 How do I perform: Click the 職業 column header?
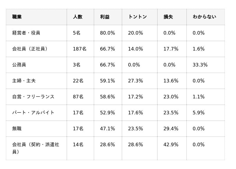pos(17,17)
